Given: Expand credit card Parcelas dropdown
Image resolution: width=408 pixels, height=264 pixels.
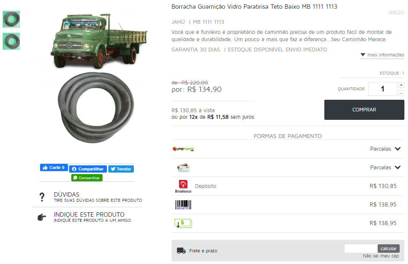Looking at the screenshot, I should point(385,167).
